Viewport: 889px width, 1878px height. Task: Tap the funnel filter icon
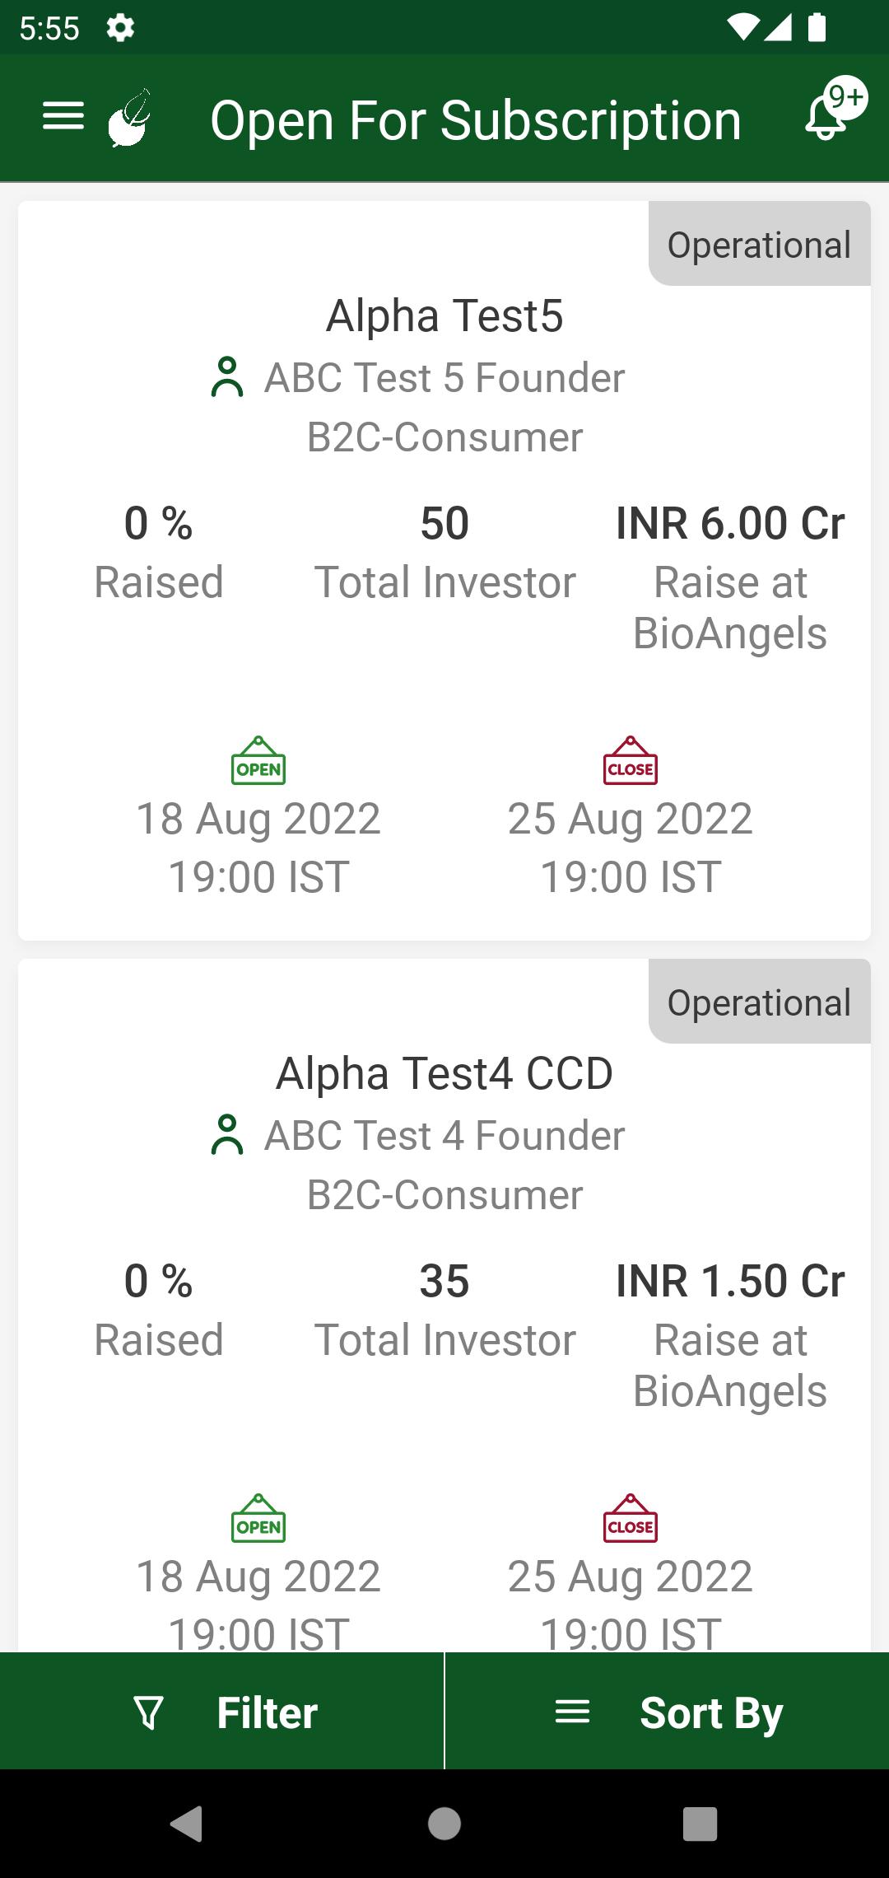tap(148, 1713)
